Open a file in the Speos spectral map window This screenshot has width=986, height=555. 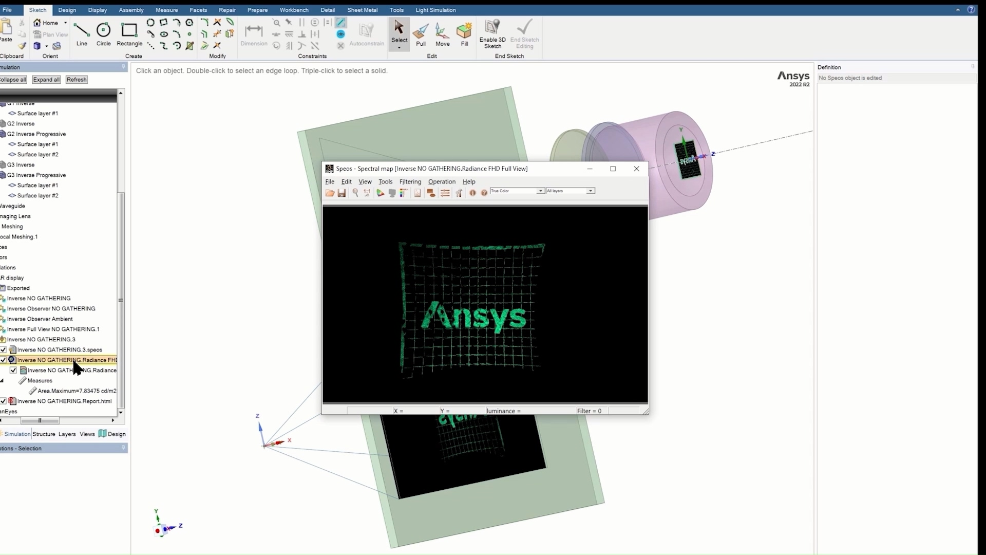click(330, 193)
